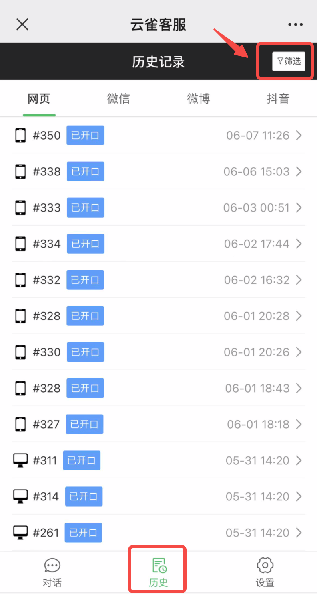Switch to the 微信 tab
The image size is (317, 594).
(x=118, y=99)
